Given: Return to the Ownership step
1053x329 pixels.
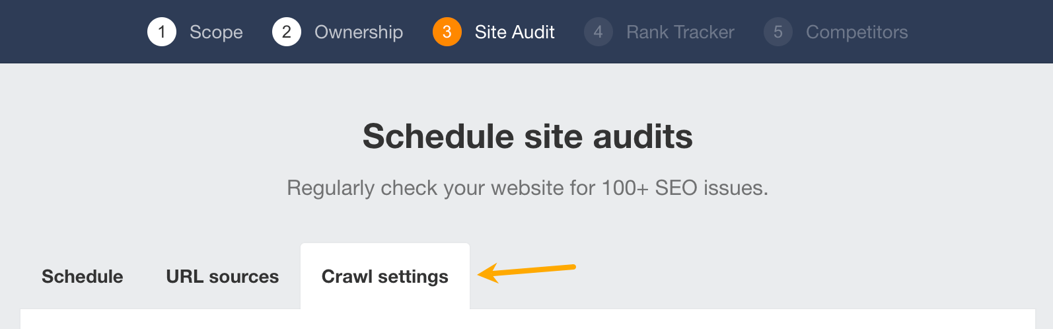Looking at the screenshot, I should (359, 32).
